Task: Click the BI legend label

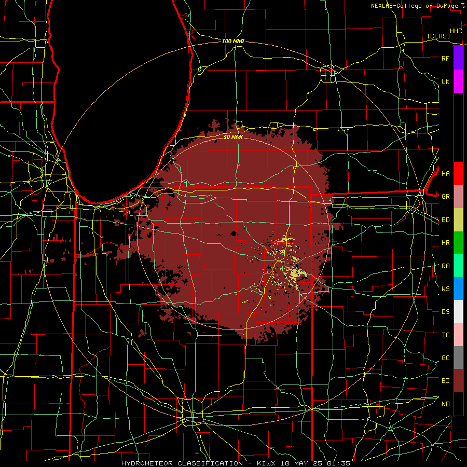Action: [445, 381]
